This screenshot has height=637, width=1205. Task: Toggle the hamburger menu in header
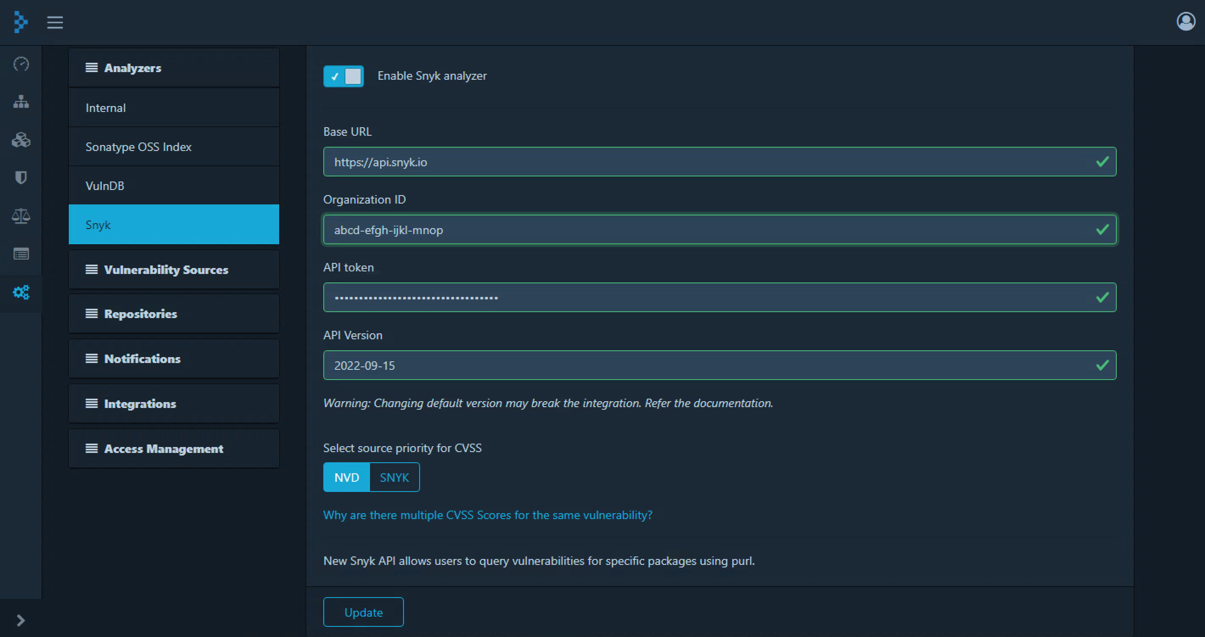click(x=55, y=22)
